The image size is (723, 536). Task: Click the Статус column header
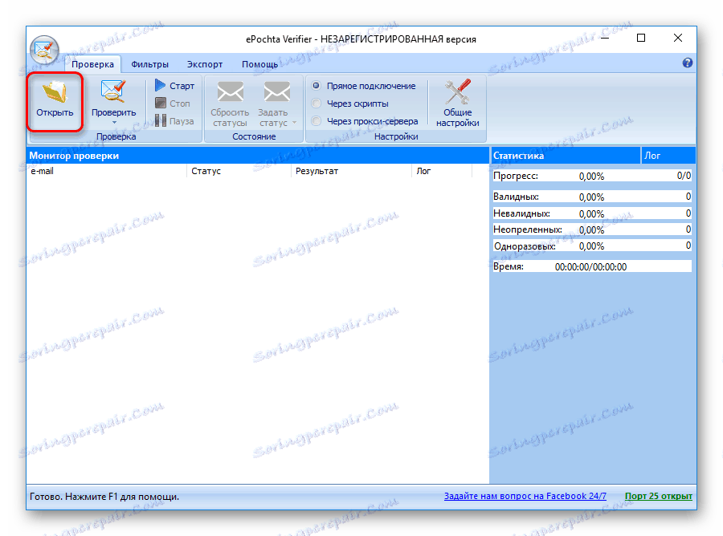(239, 171)
